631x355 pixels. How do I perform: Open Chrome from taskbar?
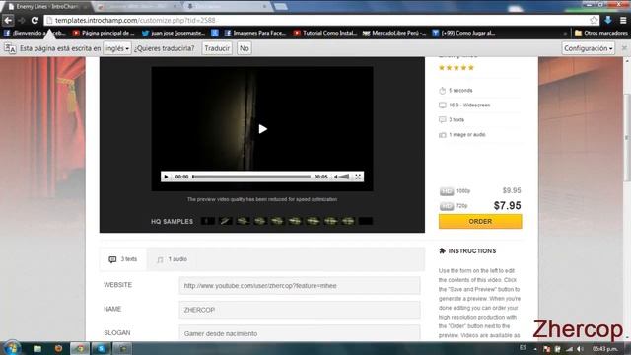pyautogui.click(x=80, y=348)
